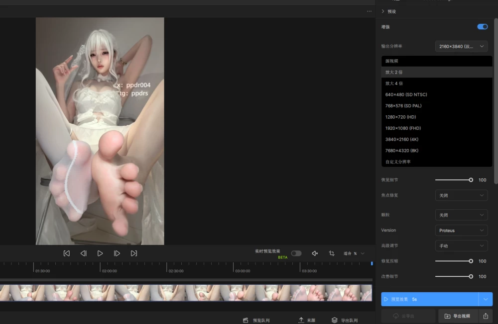
Task: Open the 预览队列 tab
Action: click(x=256, y=320)
